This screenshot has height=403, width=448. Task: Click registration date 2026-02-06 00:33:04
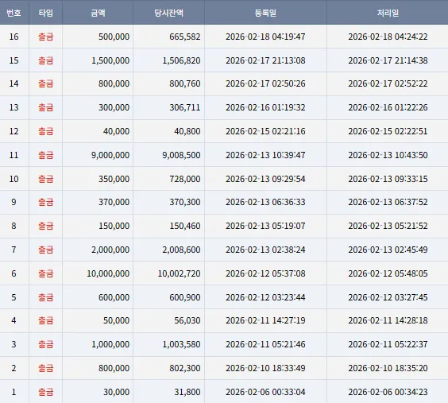[x=265, y=392]
